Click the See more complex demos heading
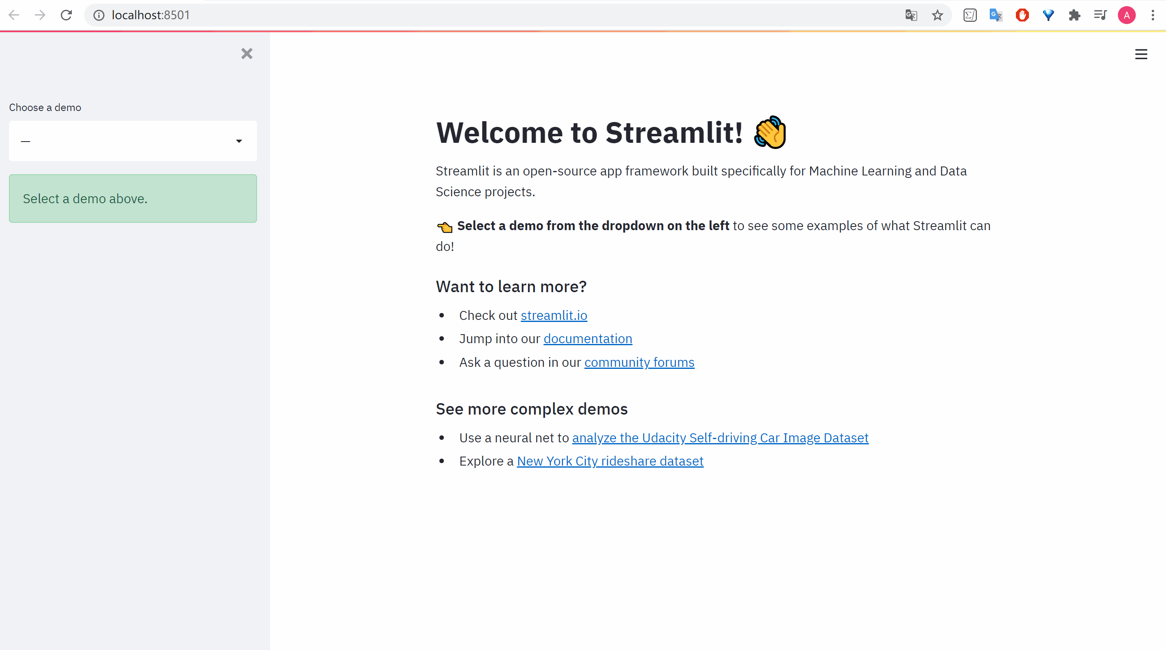 click(x=532, y=409)
